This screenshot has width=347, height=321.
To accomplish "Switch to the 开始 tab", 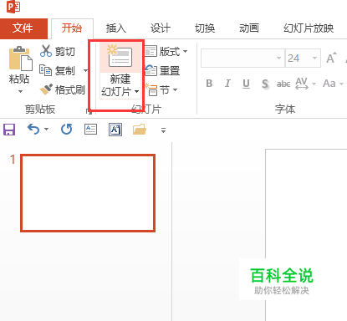I will [x=72, y=28].
